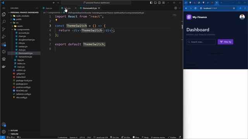
Task: Open notifications bell in the status bar
Action: [180, 137]
